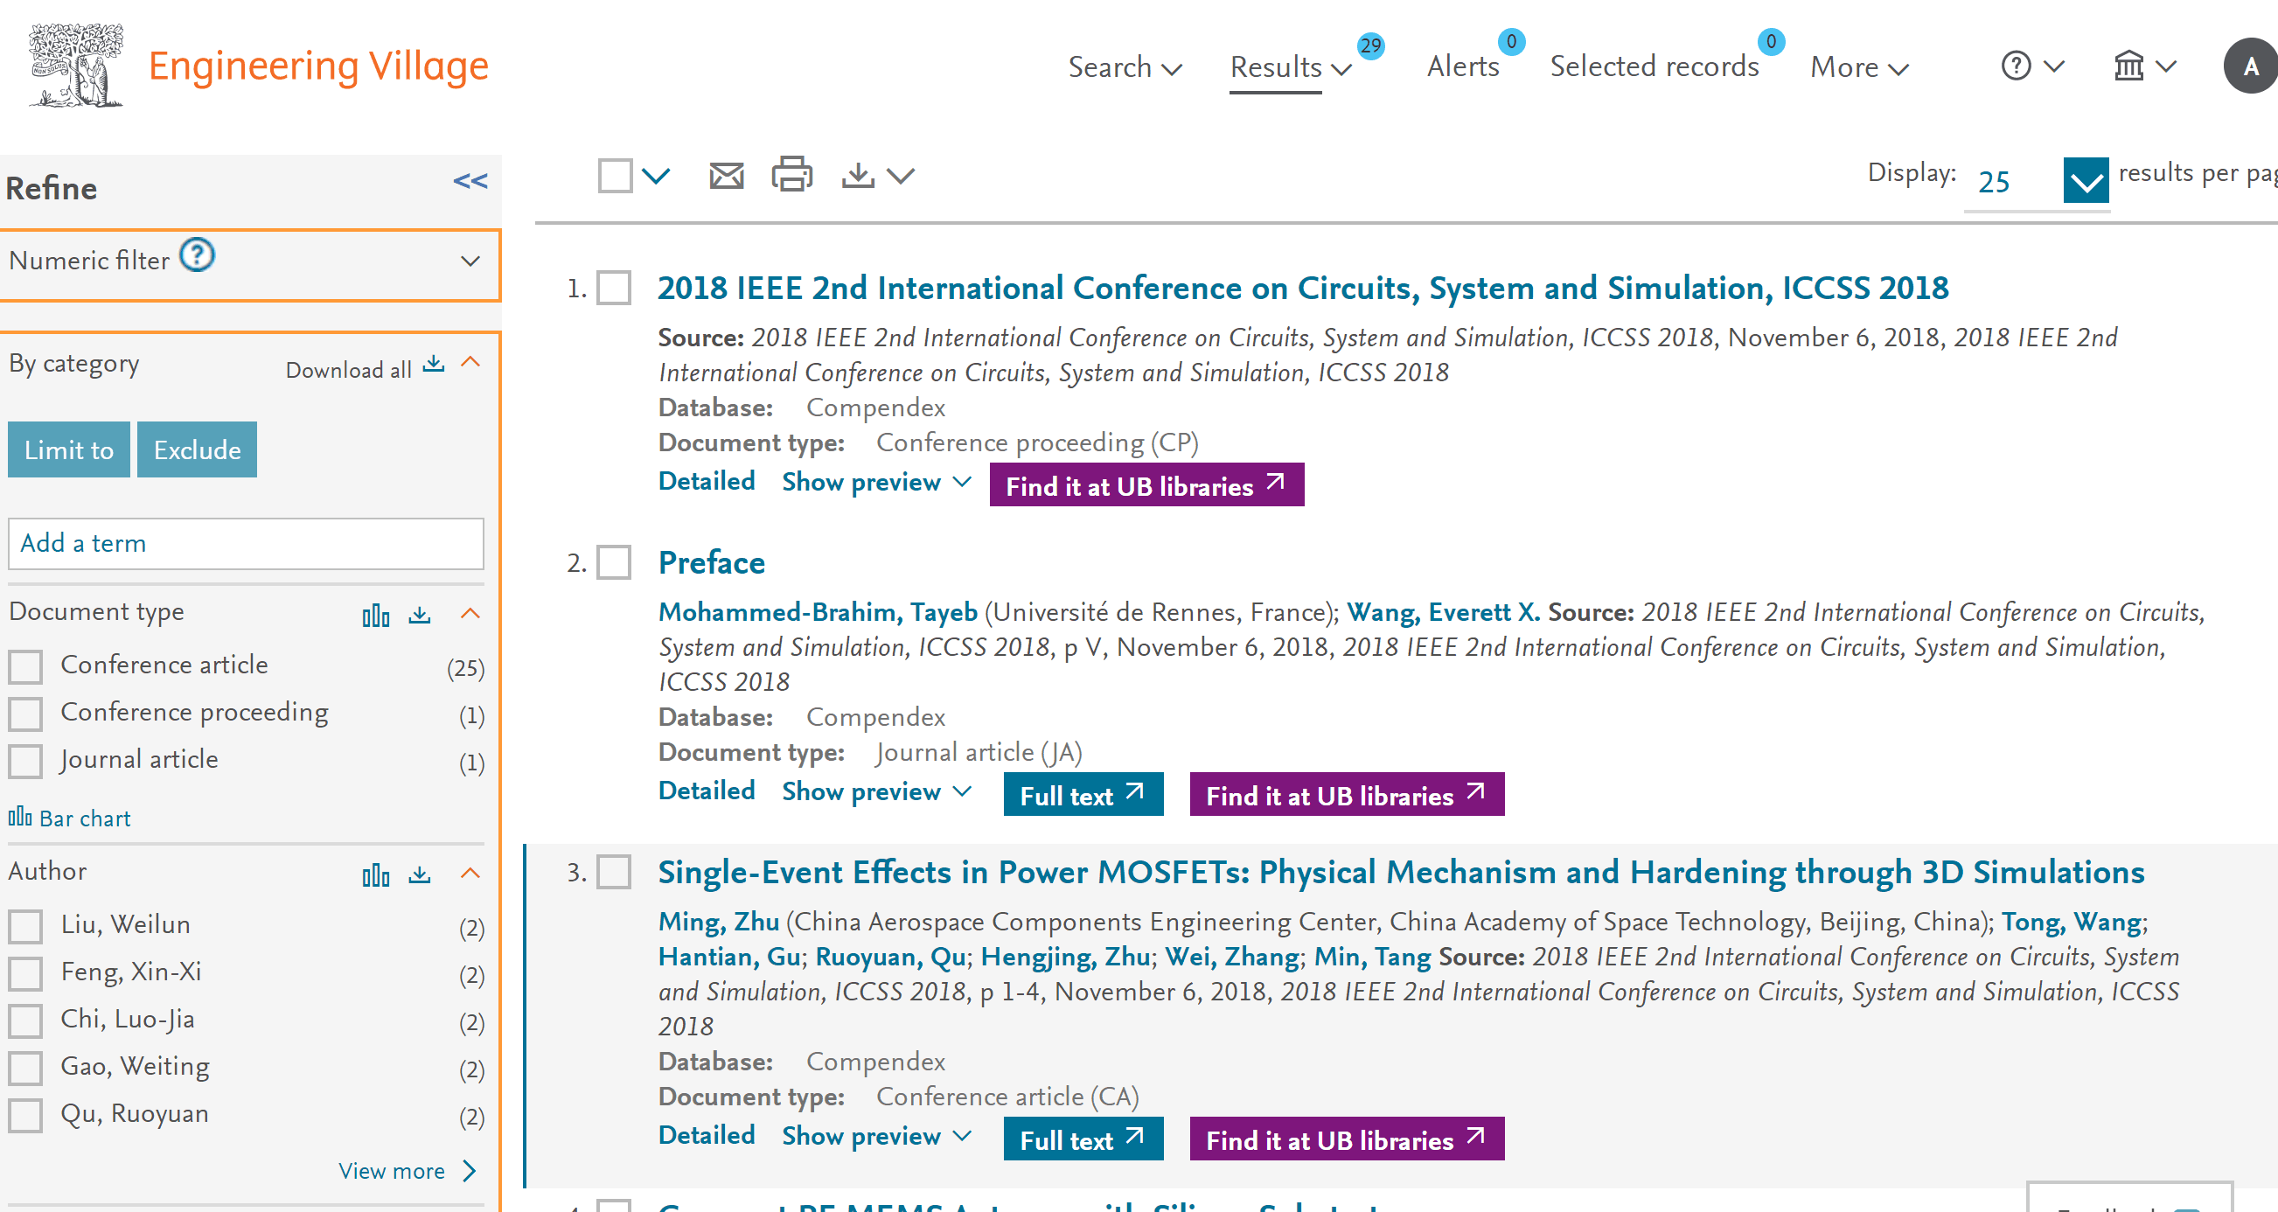Click the print records icon
2278x1212 pixels.
pos(791,175)
